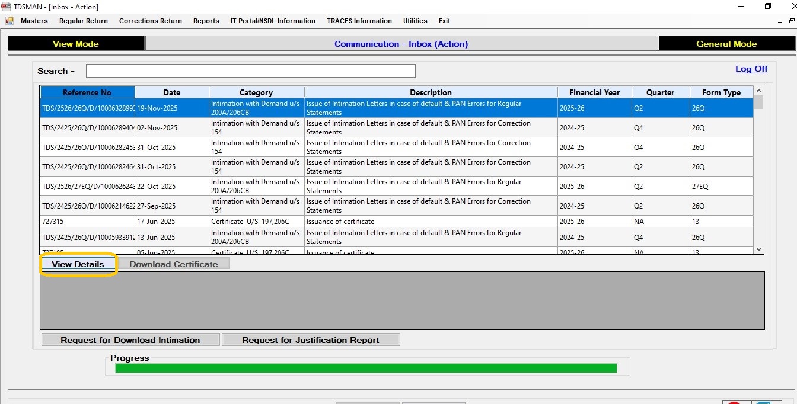Minimize the inner Inbox child window
The width and height of the screenshot is (797, 404).
pyautogui.click(x=780, y=21)
